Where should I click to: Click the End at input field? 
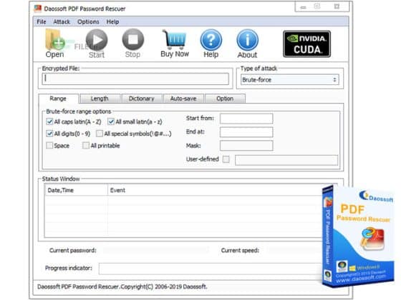click(x=246, y=132)
